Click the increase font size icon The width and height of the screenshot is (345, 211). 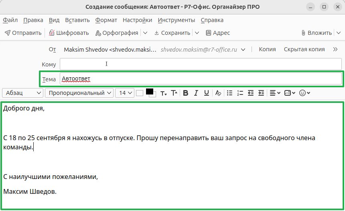pos(174,93)
